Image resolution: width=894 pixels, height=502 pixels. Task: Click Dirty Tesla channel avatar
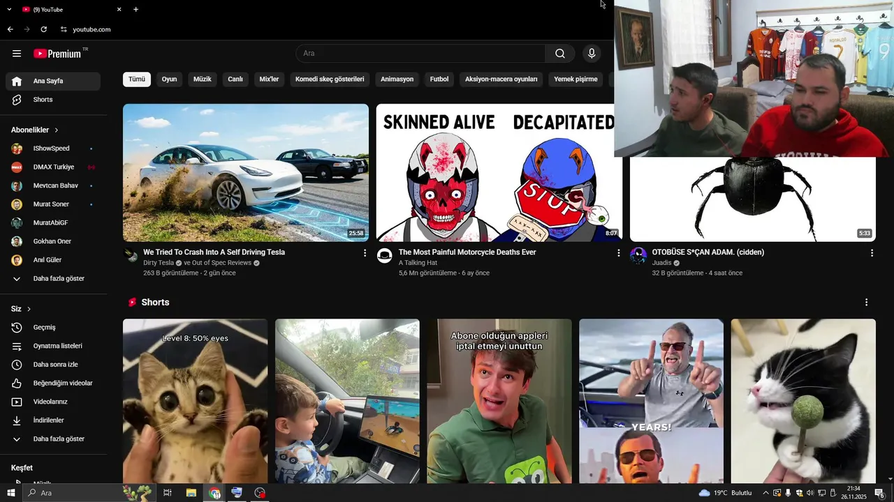point(131,255)
